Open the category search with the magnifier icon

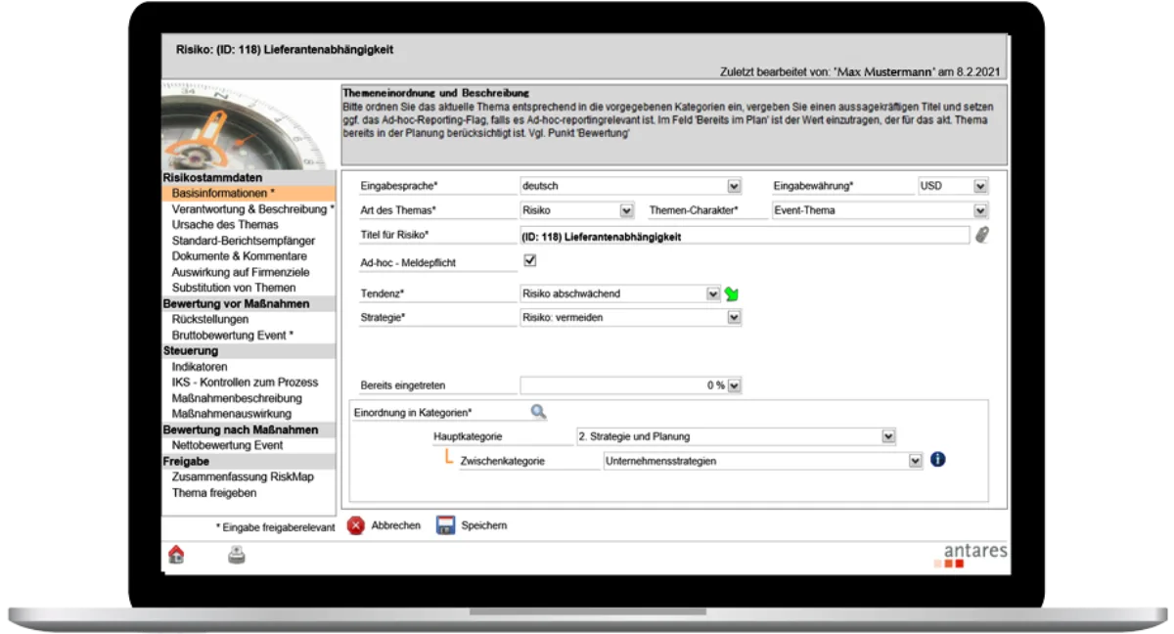pos(537,411)
